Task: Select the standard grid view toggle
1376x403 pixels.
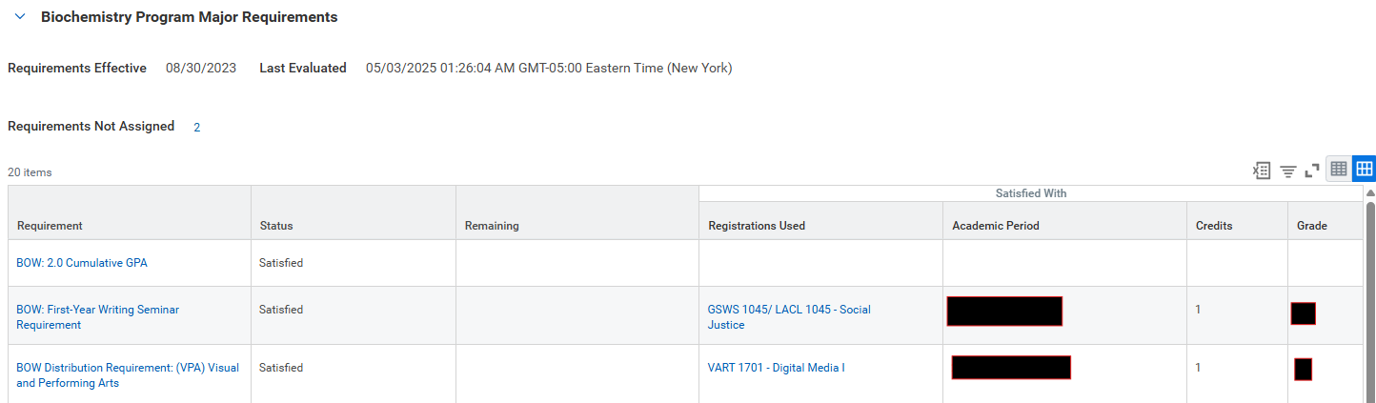Action: [1364, 170]
